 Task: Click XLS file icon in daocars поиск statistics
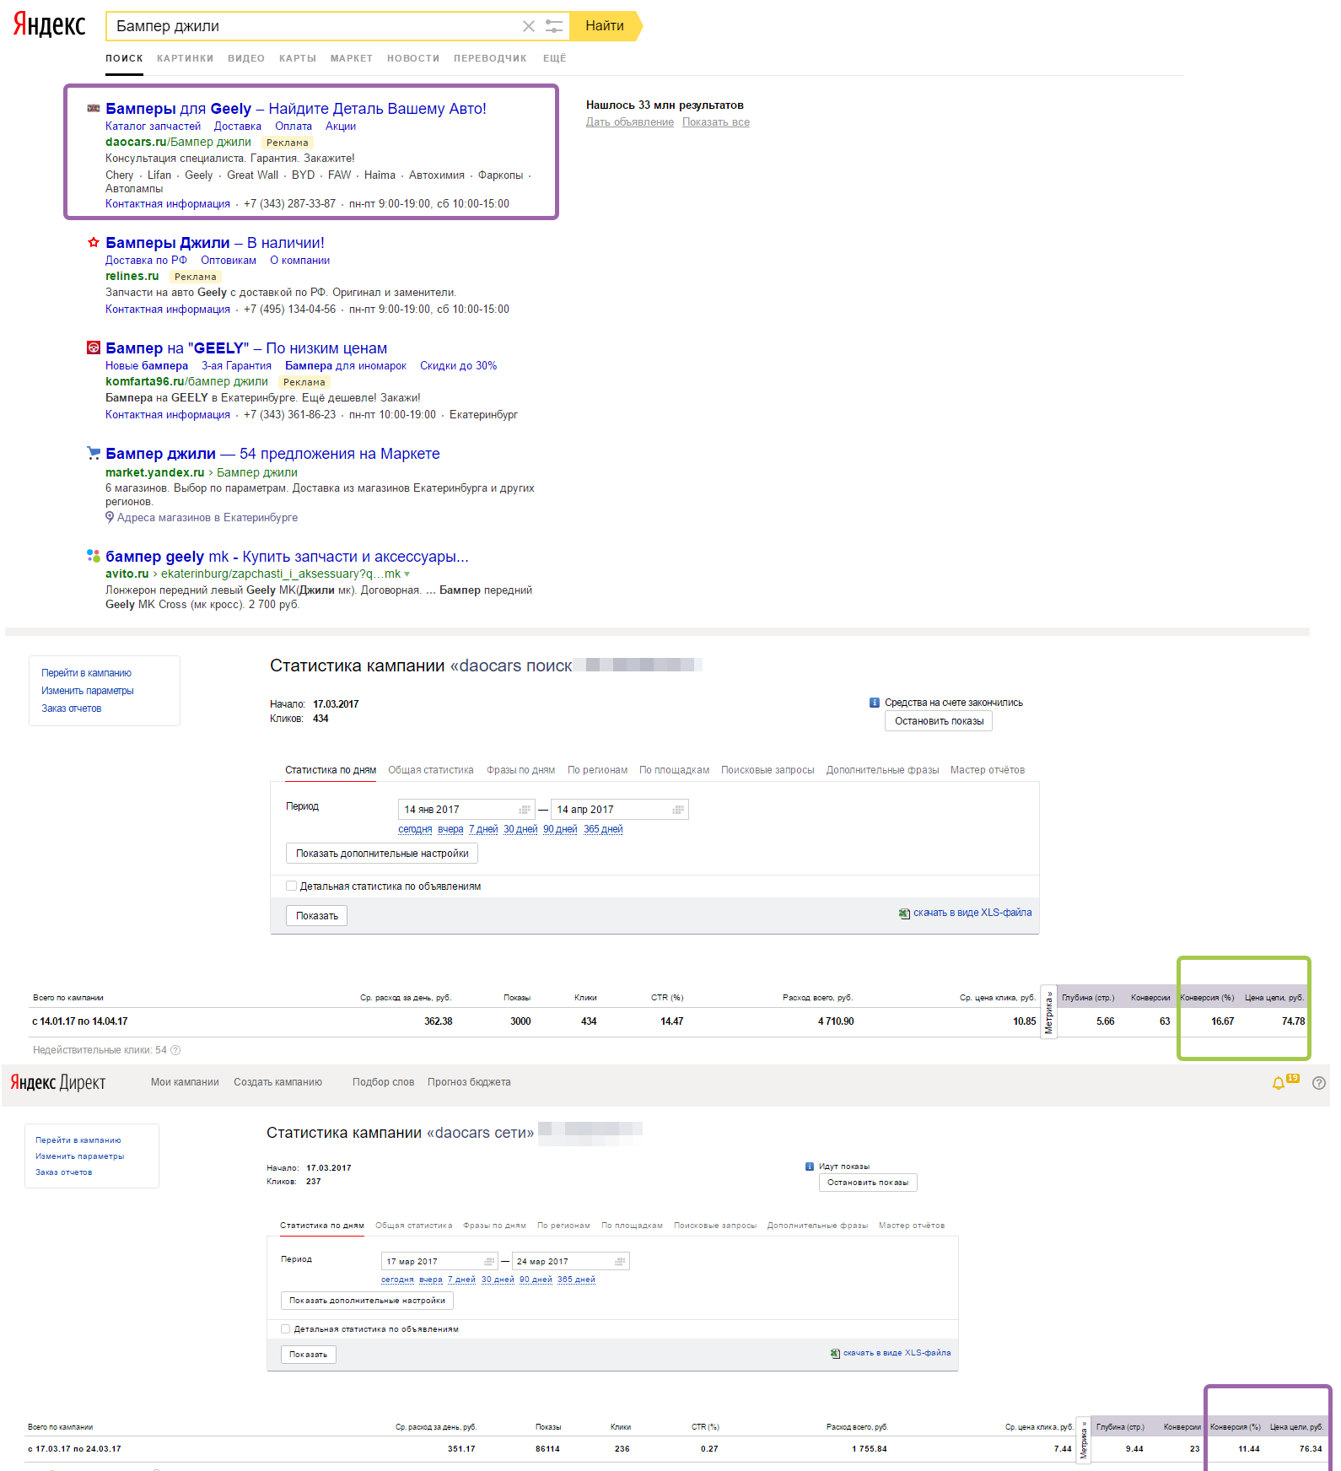[x=904, y=913]
